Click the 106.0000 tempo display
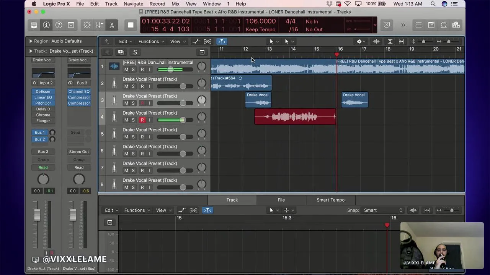The image size is (490, 275). [260, 21]
